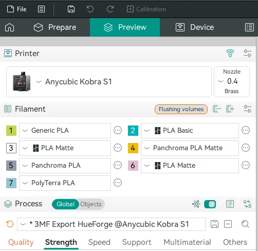The width and height of the screenshot is (258, 251).
Task: Open the Strength settings tab
Action: click(61, 242)
